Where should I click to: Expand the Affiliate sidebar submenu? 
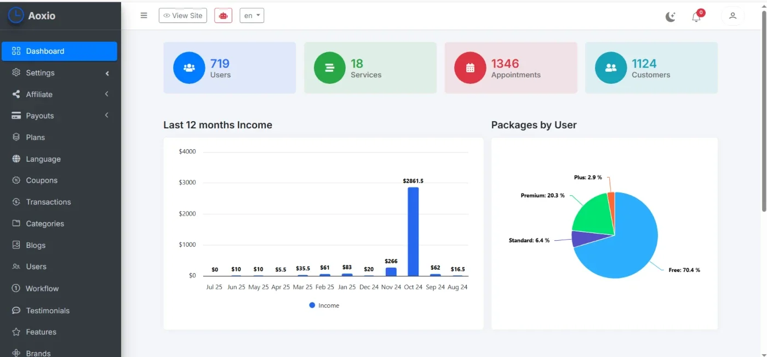[59, 94]
